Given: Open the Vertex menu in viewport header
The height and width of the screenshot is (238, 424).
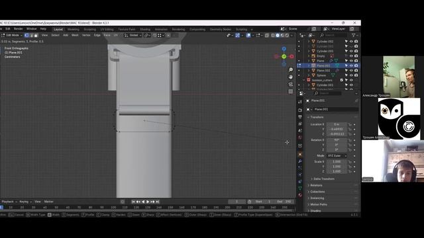Looking at the screenshot, I should (86, 35).
